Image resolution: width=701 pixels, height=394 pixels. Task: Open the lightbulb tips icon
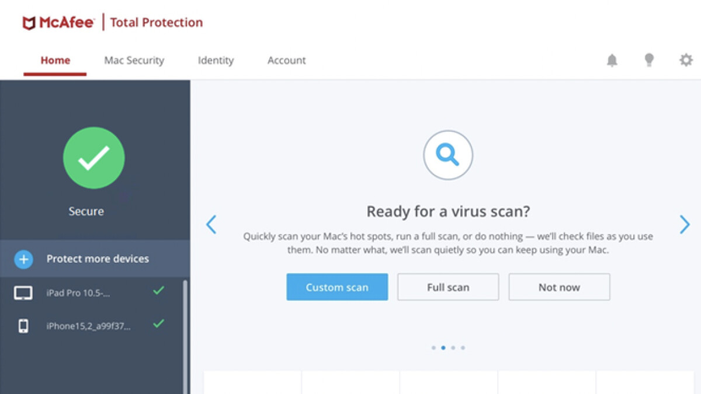click(649, 60)
